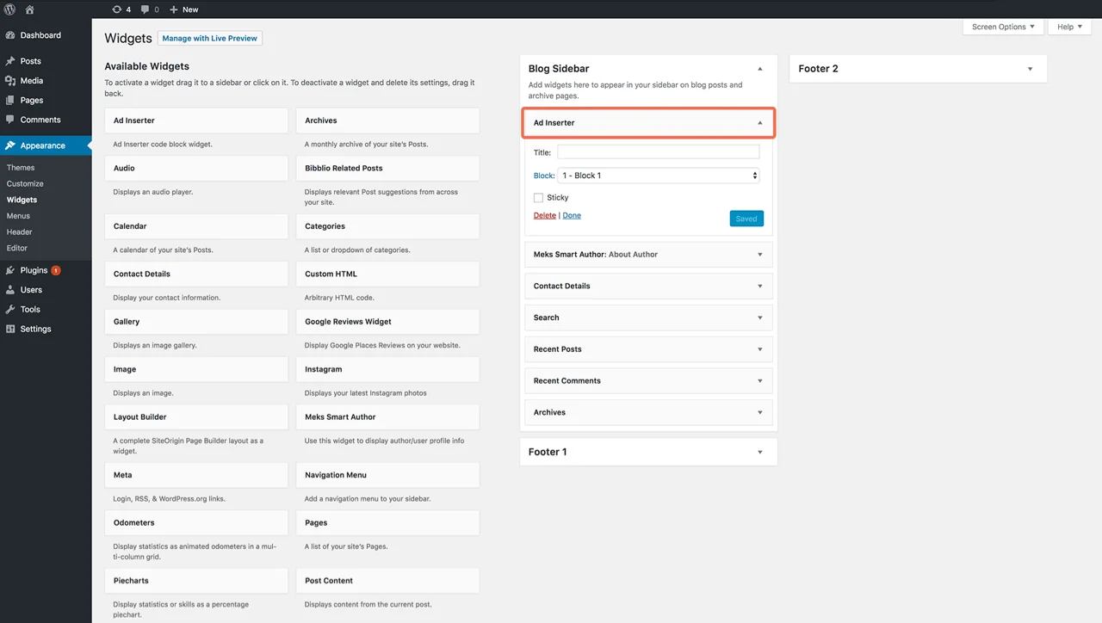Collapse the Ad Inserter widget arrow
The image size is (1102, 623).
760,123
